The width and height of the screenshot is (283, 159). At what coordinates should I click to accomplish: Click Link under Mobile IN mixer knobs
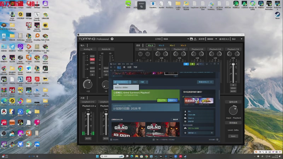click(x=161, y=58)
